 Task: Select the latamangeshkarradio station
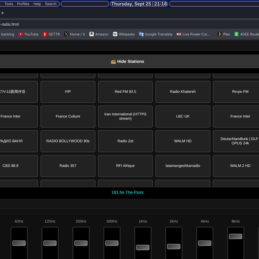(183, 166)
